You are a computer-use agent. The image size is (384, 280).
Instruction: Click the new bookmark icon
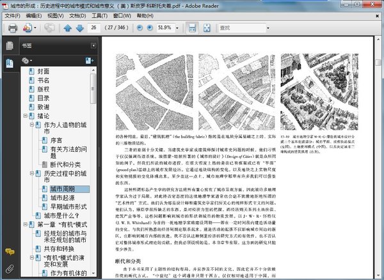tap(90, 60)
